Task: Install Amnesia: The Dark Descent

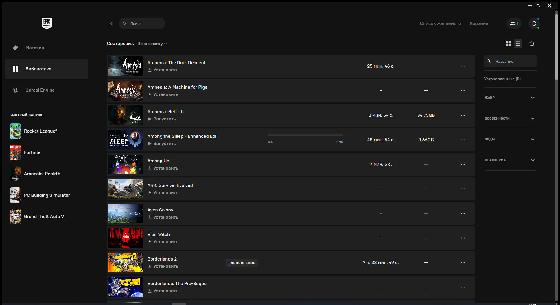Action: click(163, 70)
